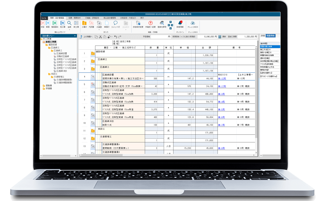Open the eraser tool dropdown arrow
This screenshot has height=201, width=323.
112,37
